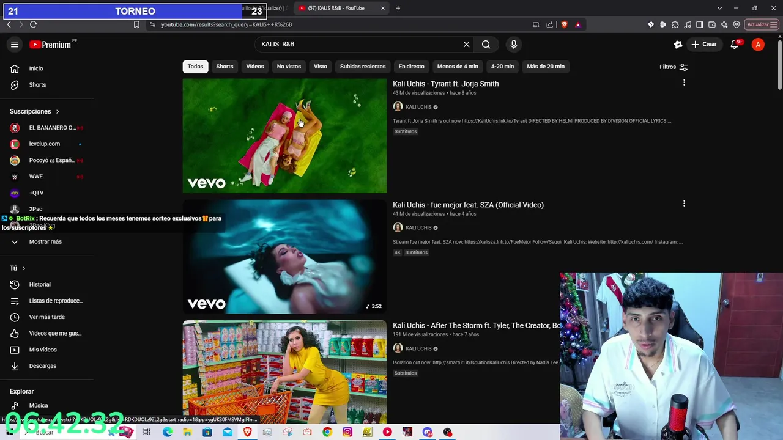Open Historial in the sidebar
The height and width of the screenshot is (440, 783).
pos(46,284)
